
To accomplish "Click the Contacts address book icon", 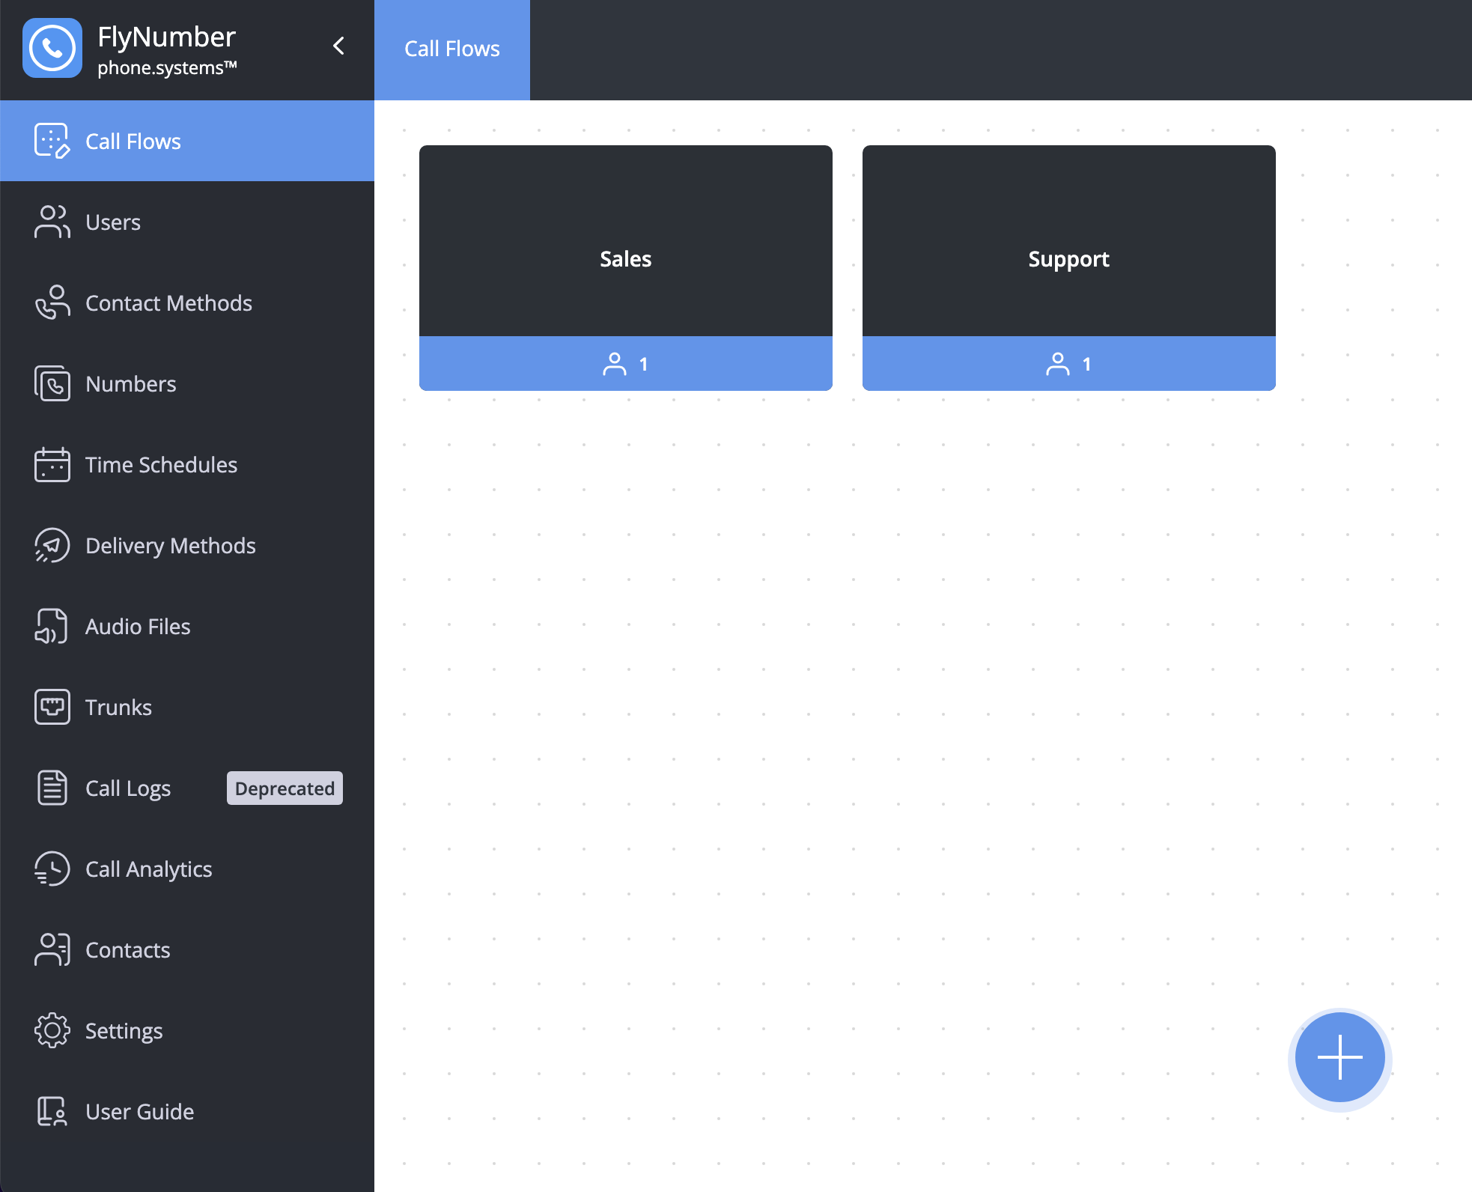I will pyautogui.click(x=52, y=949).
